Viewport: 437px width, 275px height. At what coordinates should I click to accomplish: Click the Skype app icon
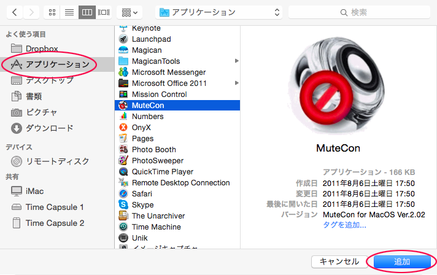tap(123, 204)
